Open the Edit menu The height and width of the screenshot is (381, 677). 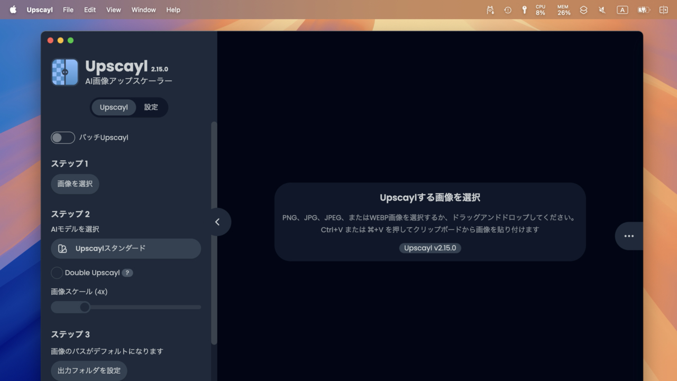(90, 10)
